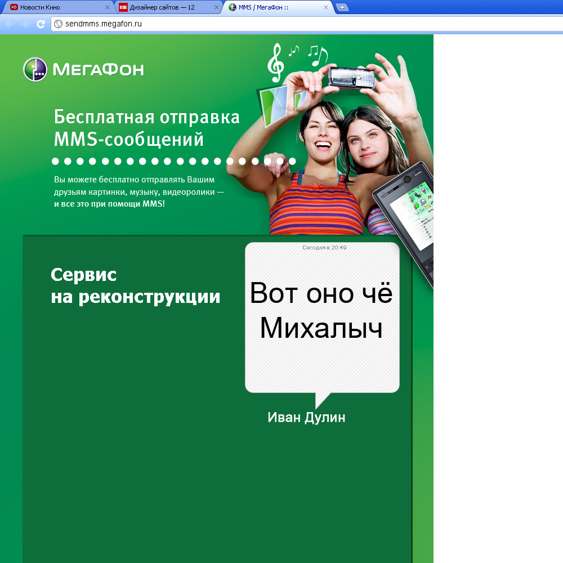Reload the page with the refresh icon
The image size is (563, 563).
[41, 24]
